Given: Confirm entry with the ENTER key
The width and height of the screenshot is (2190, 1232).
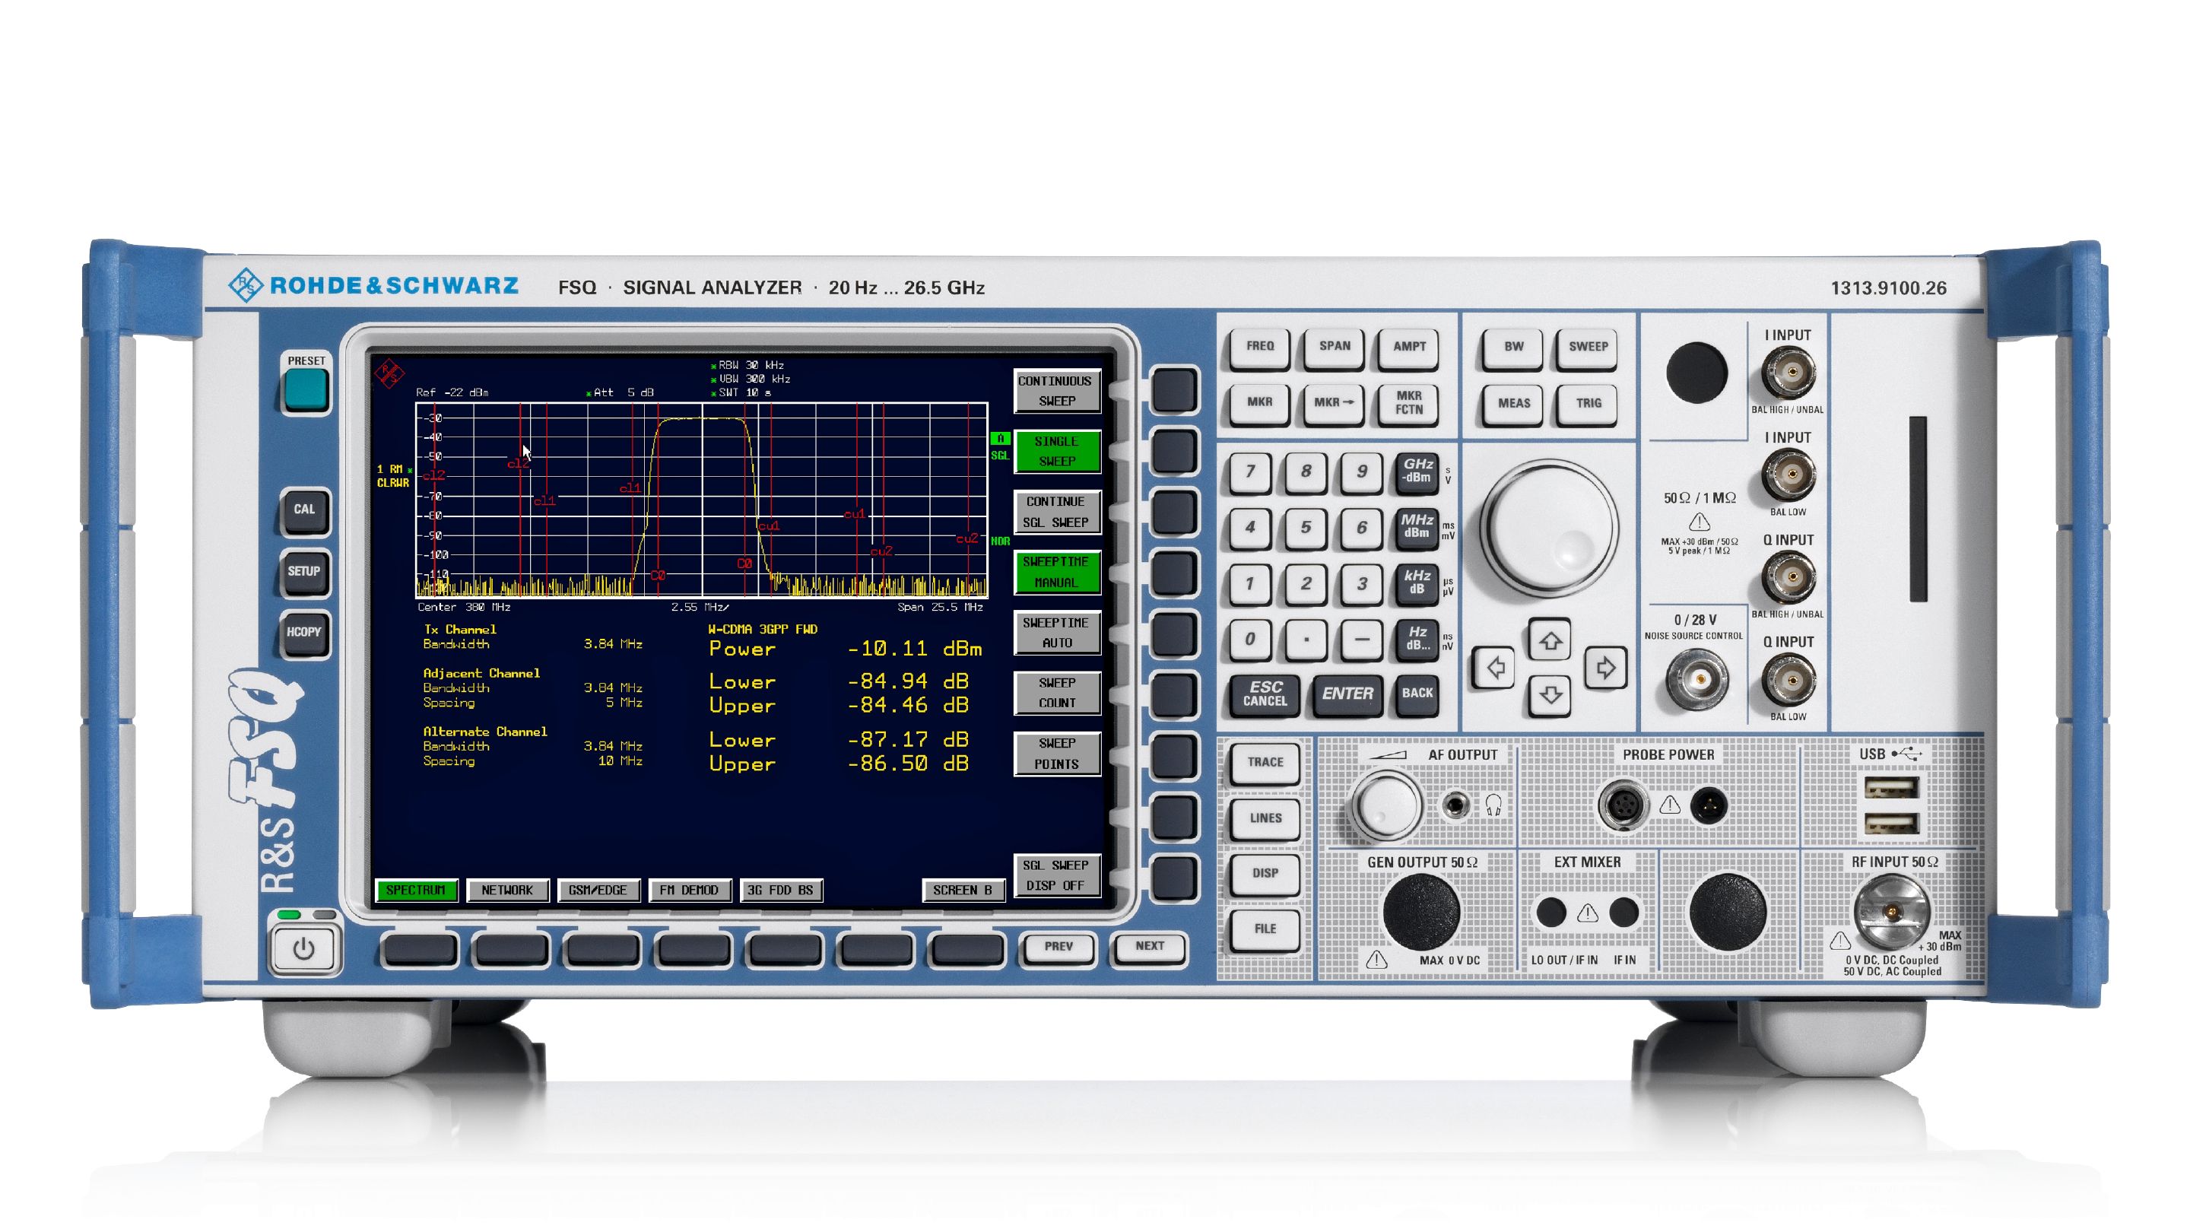Looking at the screenshot, I should (x=1348, y=693).
